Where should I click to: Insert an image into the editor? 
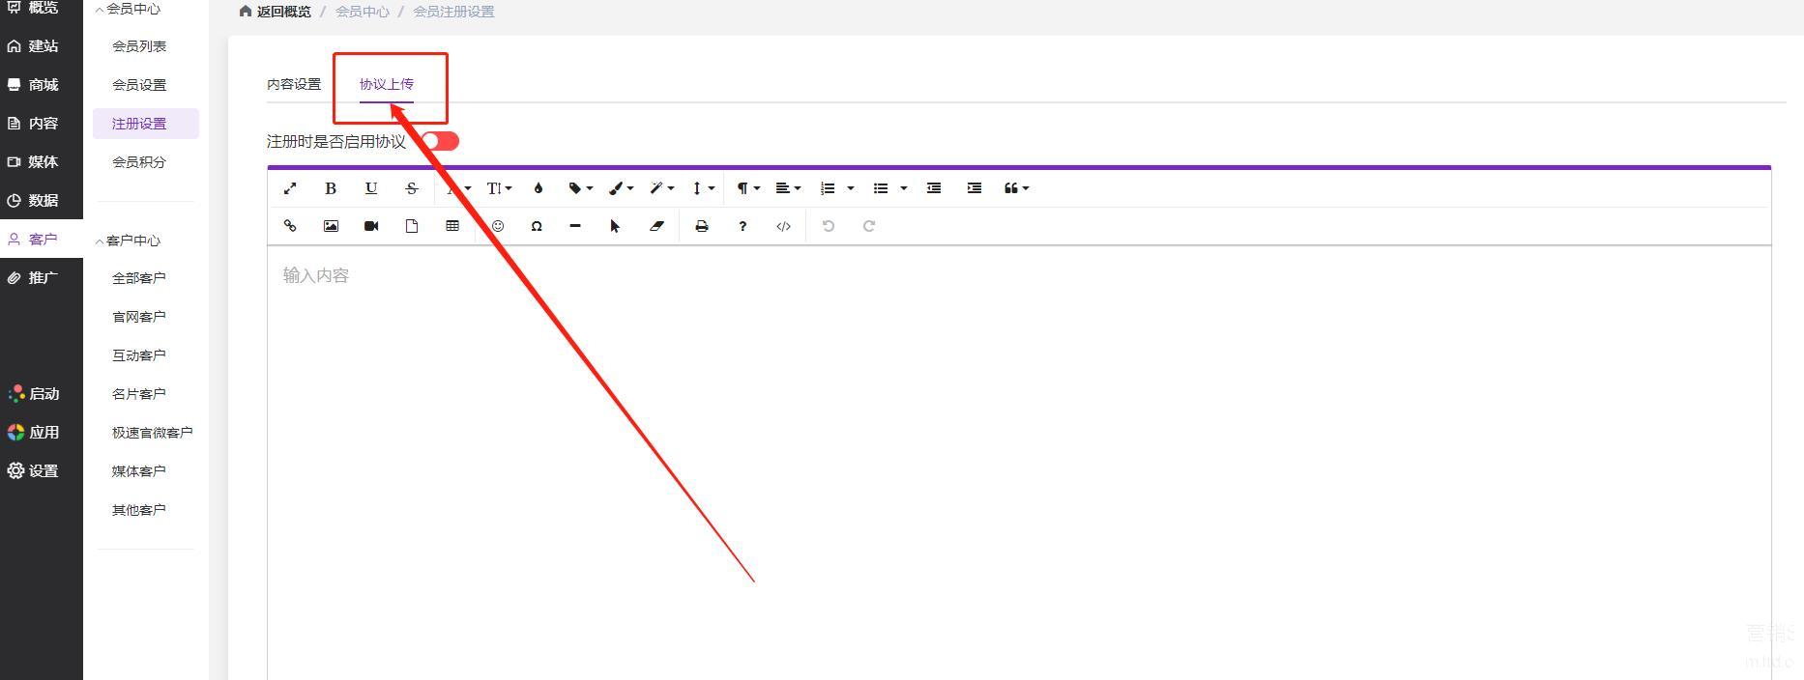(x=331, y=226)
